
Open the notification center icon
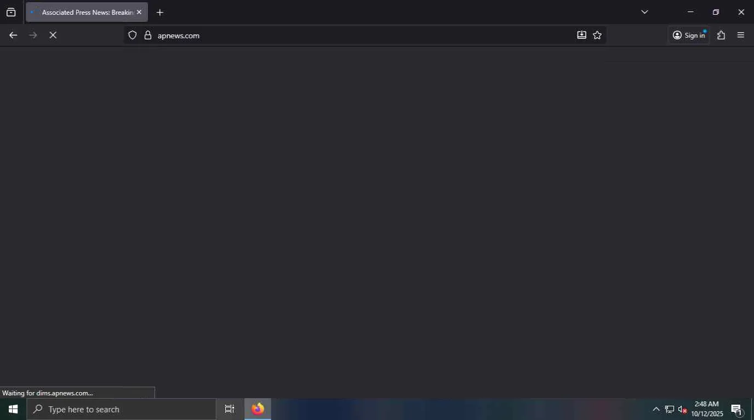click(737, 409)
